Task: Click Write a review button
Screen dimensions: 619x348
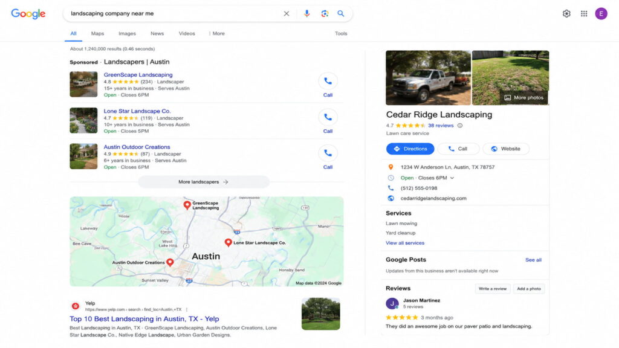Action: pos(492,289)
